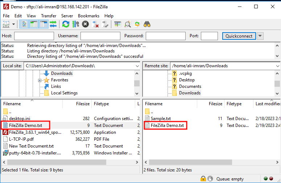
Task: Toggle the remote directory tree view
Action: coord(44,24)
